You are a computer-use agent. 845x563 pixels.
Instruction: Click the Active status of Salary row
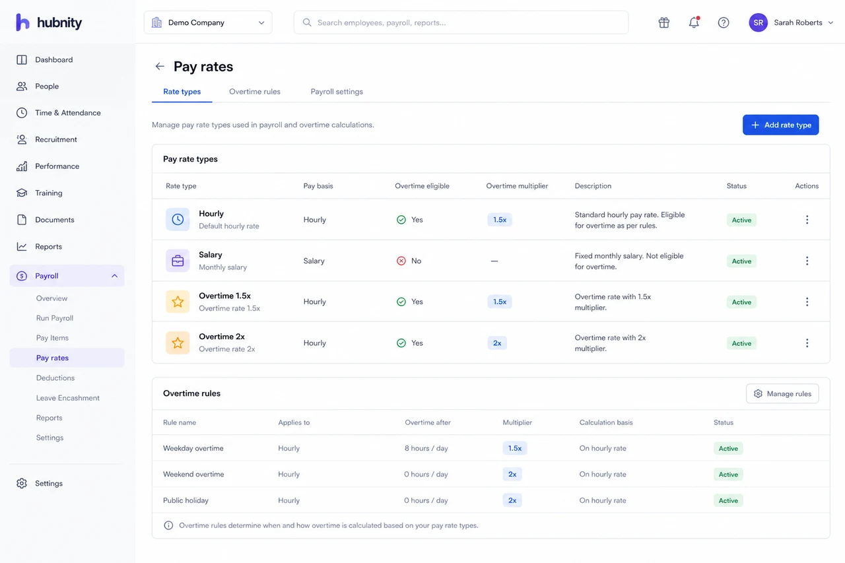click(741, 261)
